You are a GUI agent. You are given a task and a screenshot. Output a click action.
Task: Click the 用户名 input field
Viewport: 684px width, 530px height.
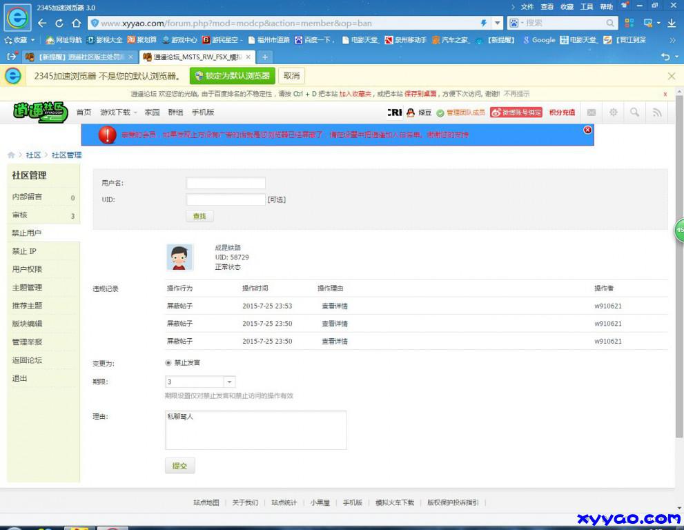click(226, 183)
